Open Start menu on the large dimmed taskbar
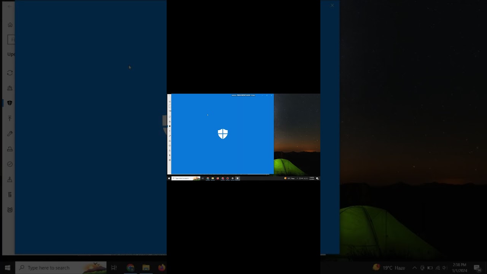The height and width of the screenshot is (274, 487). point(8,268)
